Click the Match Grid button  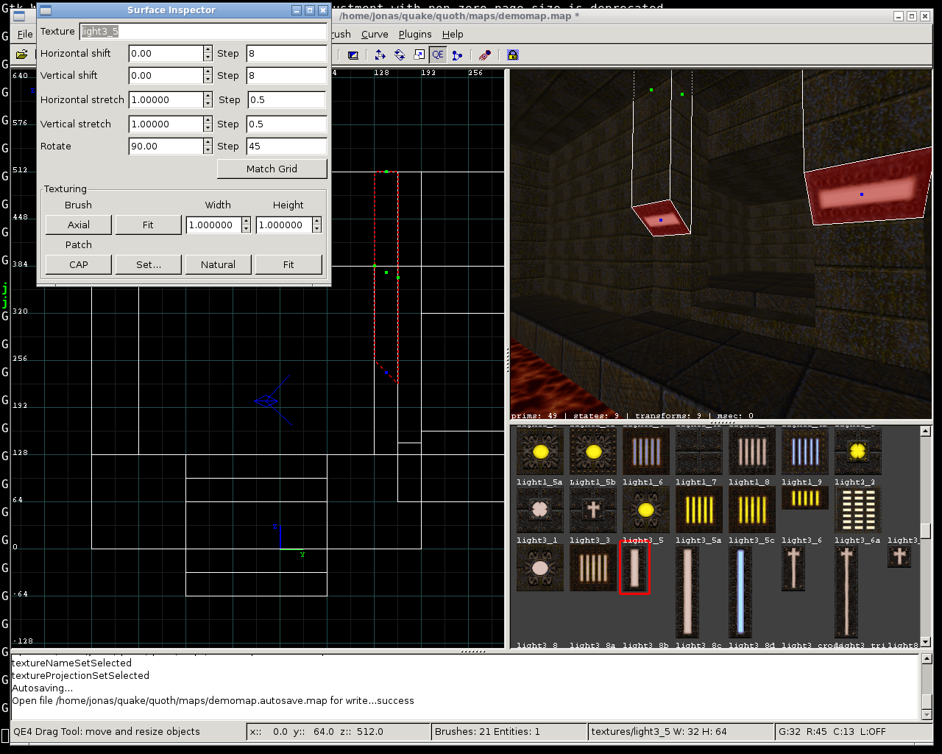click(272, 169)
